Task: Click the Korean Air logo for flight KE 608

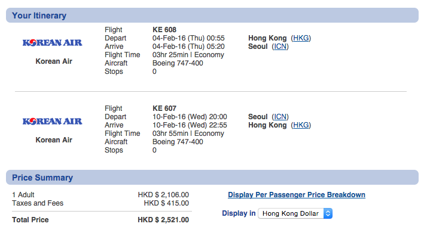Action: [x=52, y=42]
